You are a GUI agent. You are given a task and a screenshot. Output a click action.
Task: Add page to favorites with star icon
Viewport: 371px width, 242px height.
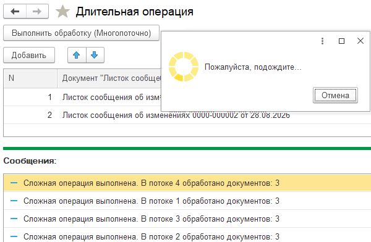62,12
